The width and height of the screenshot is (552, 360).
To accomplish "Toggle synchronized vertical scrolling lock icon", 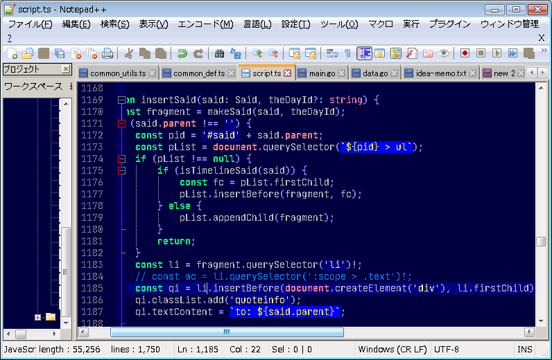I will (294, 53).
